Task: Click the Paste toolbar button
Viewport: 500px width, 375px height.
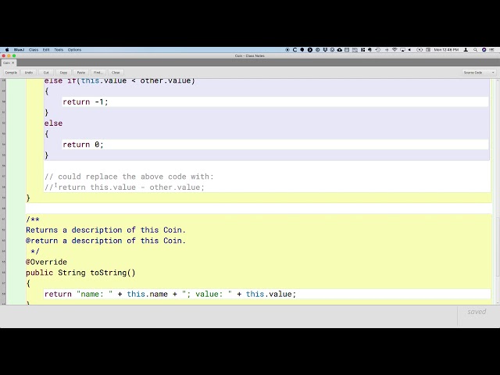Action: coord(81,73)
